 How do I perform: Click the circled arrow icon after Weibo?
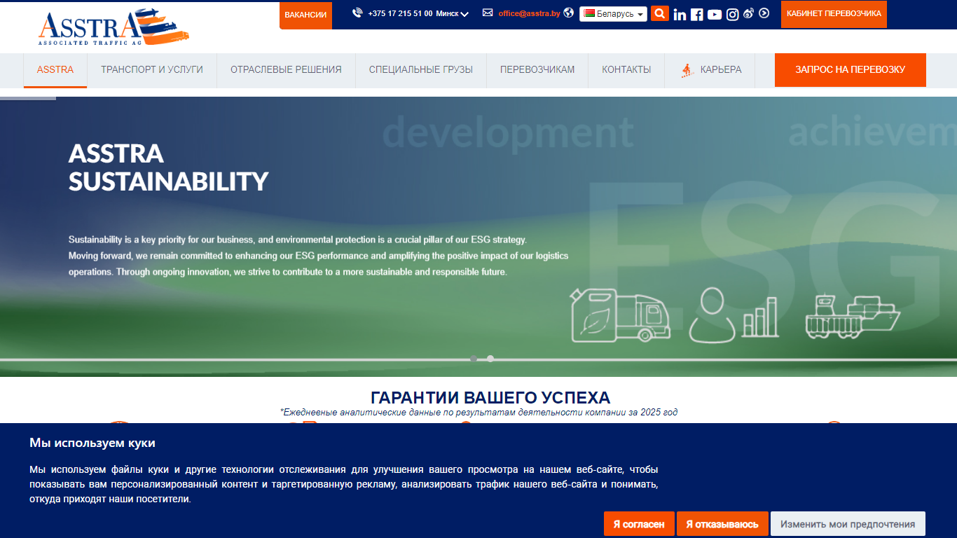764,13
